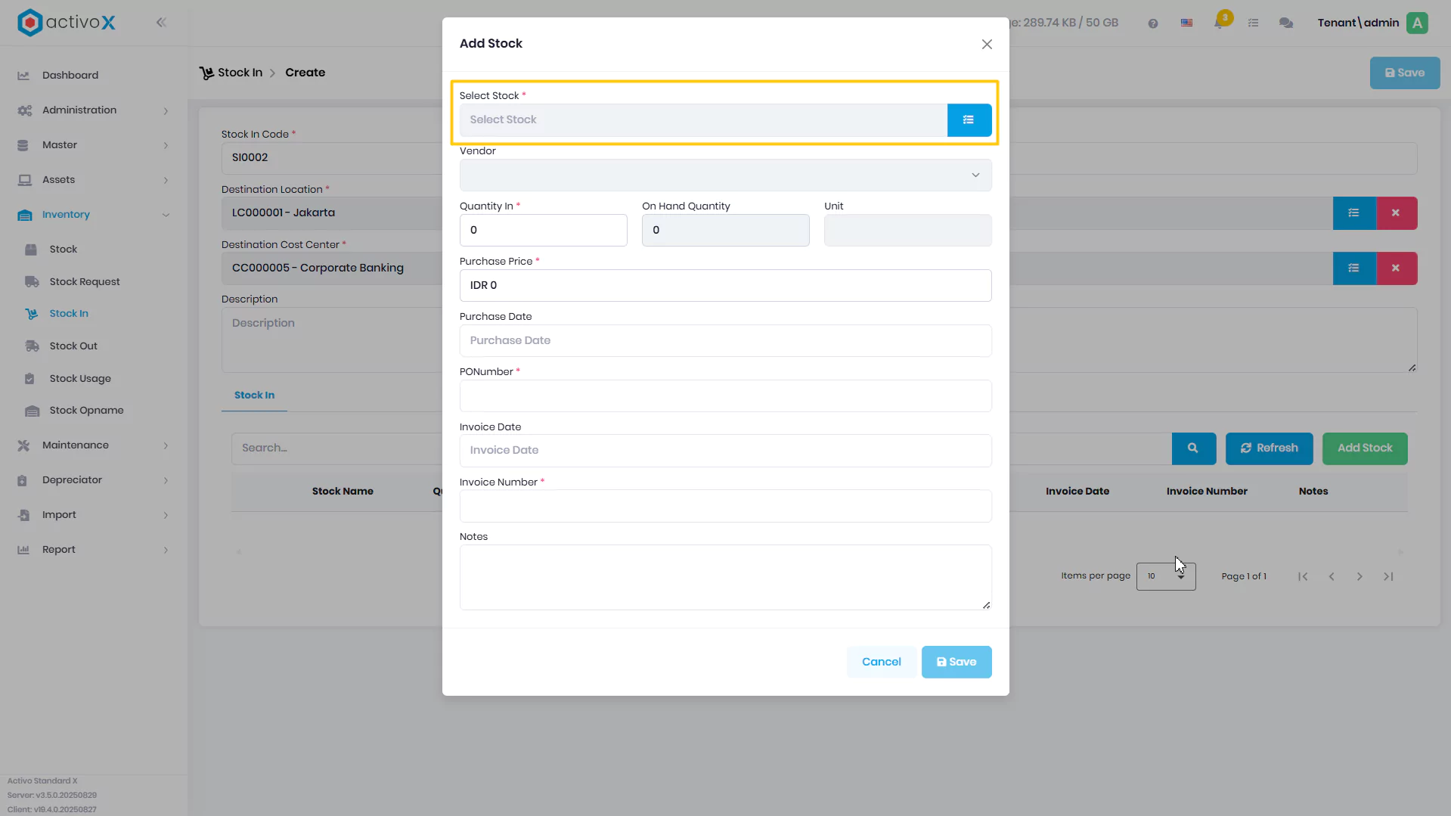1451x816 pixels.
Task: Open the Purchase Date field
Action: [725, 341]
